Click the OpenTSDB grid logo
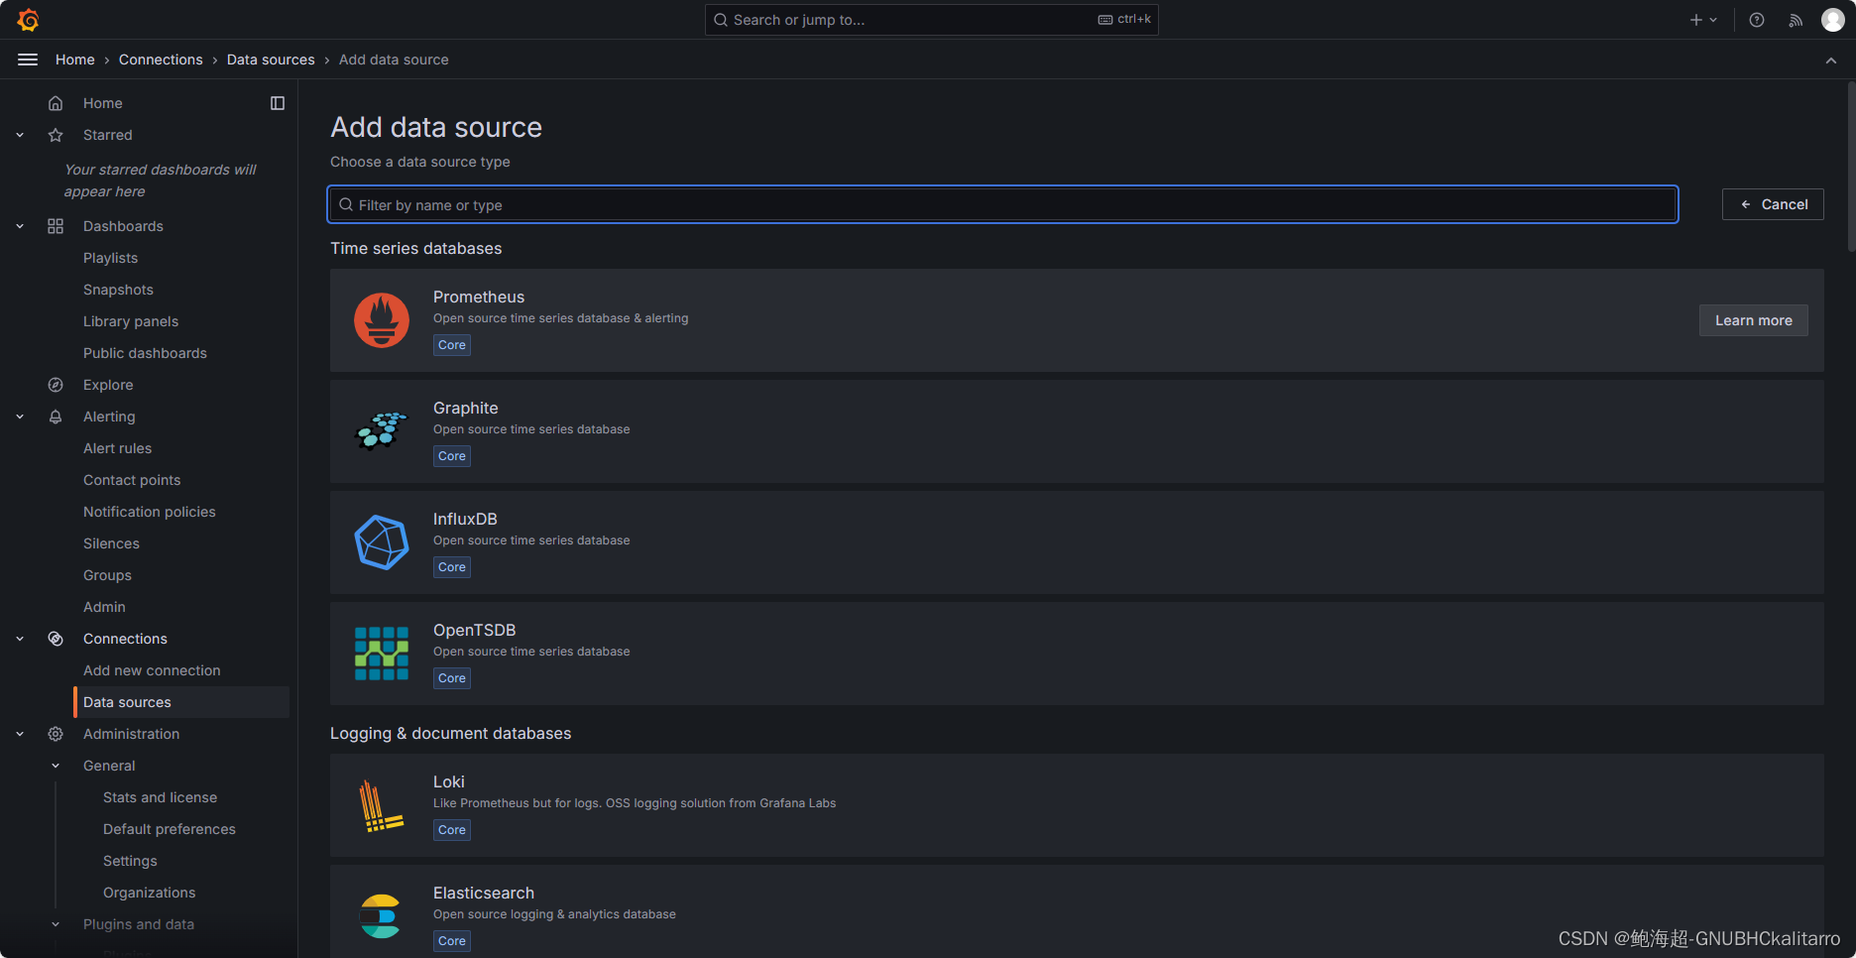The width and height of the screenshot is (1856, 958). (382, 654)
